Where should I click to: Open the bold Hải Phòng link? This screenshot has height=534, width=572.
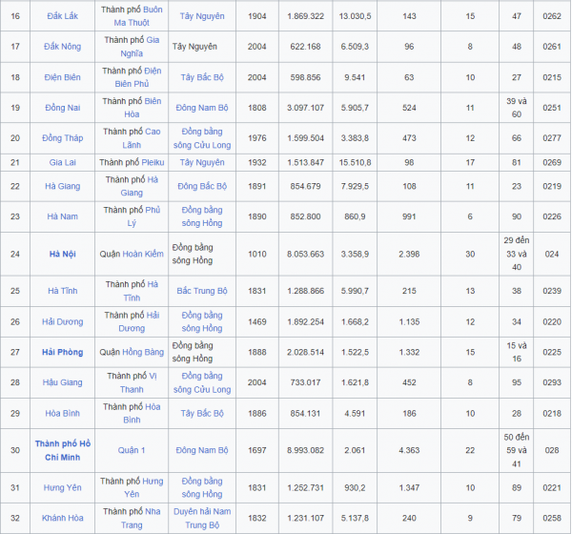pyautogui.click(x=62, y=352)
